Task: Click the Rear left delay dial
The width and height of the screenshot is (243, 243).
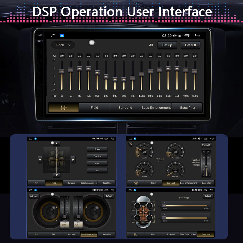Action: coord(144,170)
